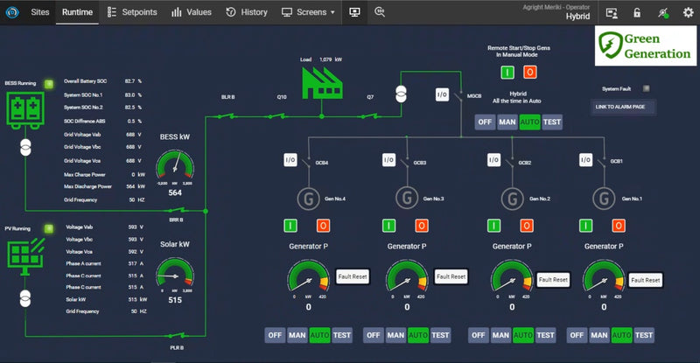This screenshot has height=363, width=700.
Task: Set Gen No.4 mode to OFF
Action: coord(275,335)
